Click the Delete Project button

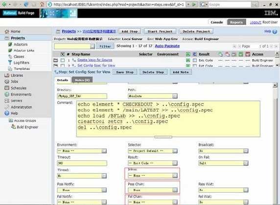tap(196, 32)
